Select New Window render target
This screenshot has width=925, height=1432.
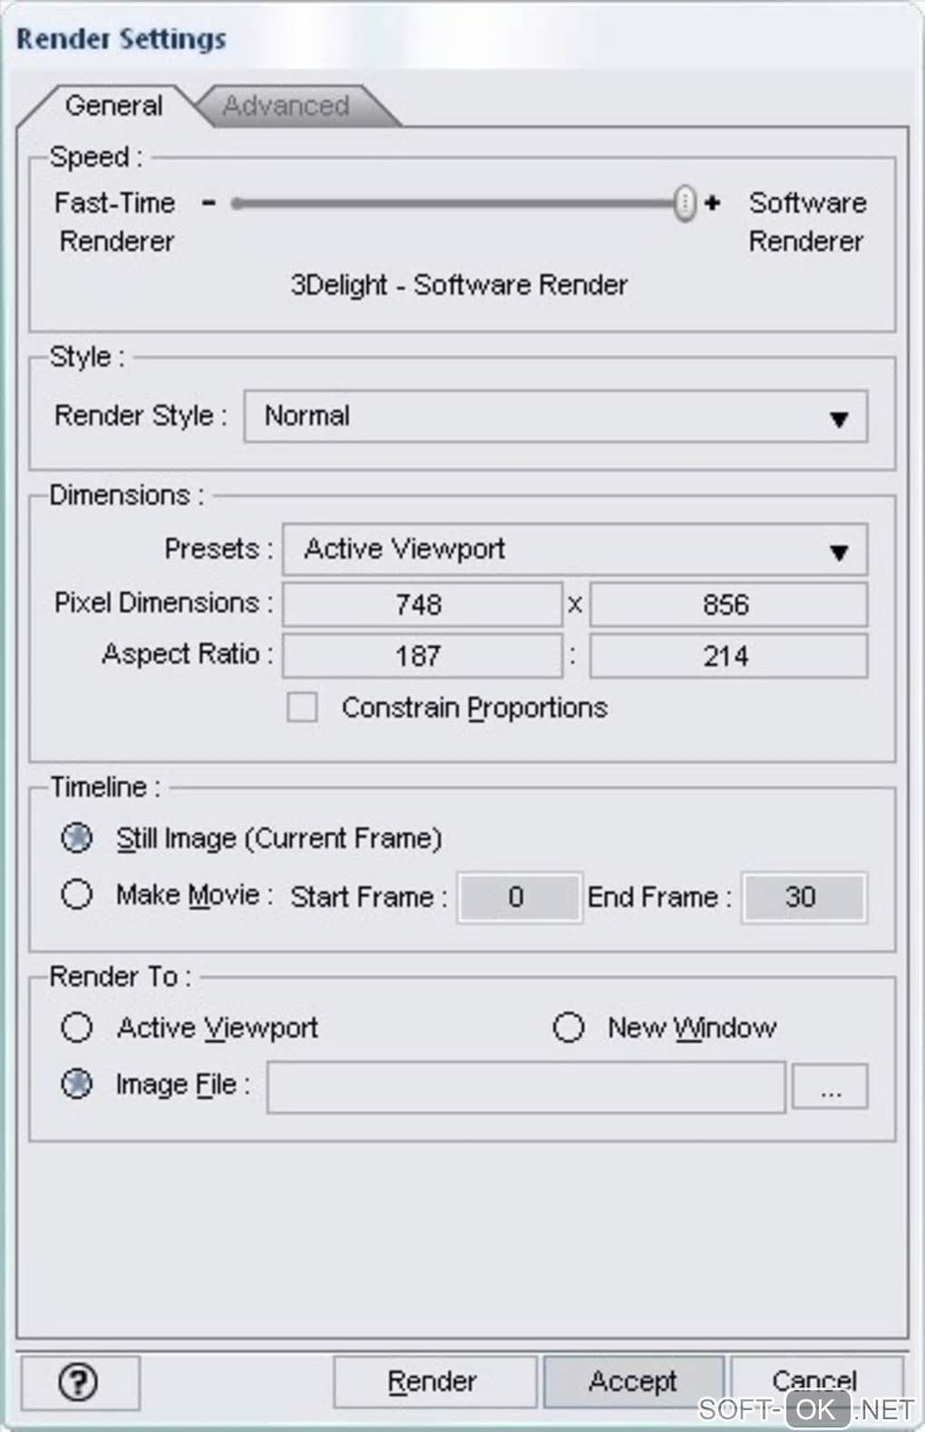(569, 1028)
